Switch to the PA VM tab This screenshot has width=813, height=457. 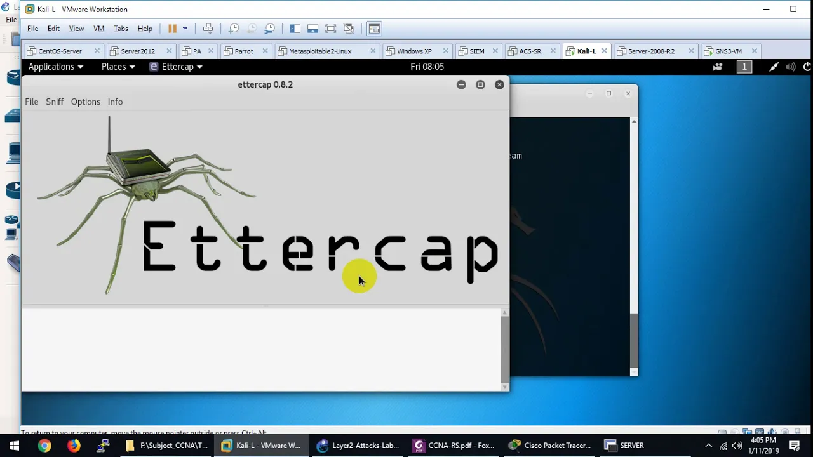pos(197,51)
